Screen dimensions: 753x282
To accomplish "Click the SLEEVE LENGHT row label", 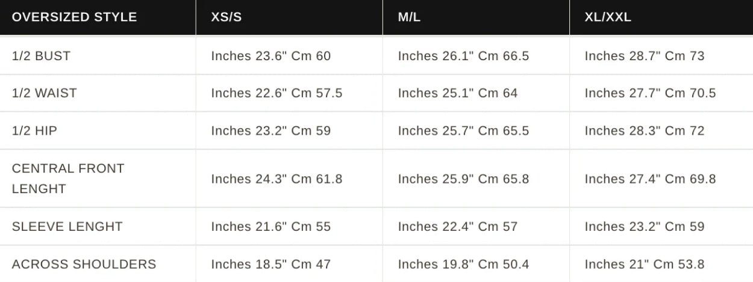I will tap(67, 227).
